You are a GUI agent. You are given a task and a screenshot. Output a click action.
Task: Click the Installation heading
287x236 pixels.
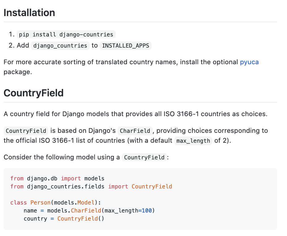(29, 13)
